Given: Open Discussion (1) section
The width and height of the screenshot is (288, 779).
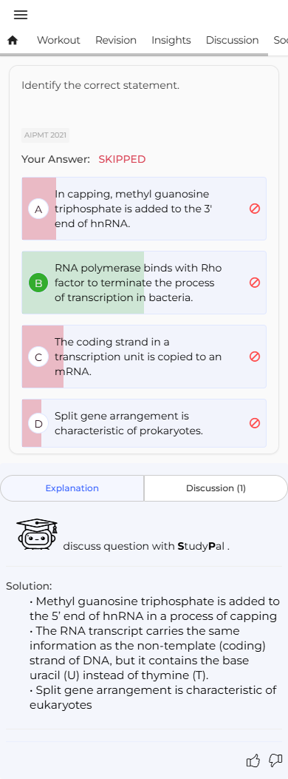Looking at the screenshot, I should tap(216, 488).
